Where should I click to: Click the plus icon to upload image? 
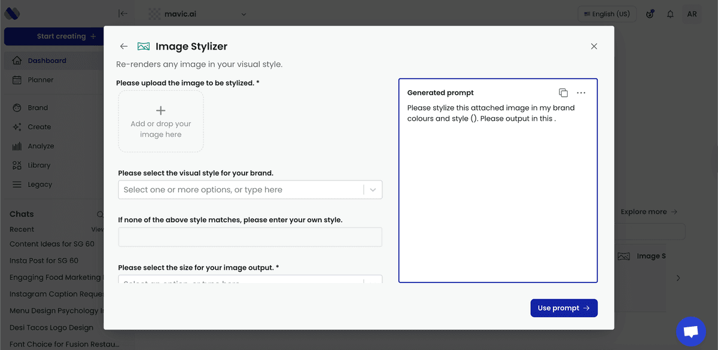click(x=160, y=110)
